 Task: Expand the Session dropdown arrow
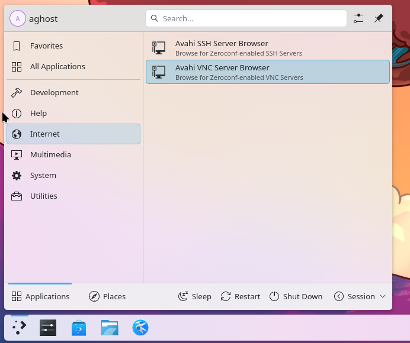click(383, 296)
